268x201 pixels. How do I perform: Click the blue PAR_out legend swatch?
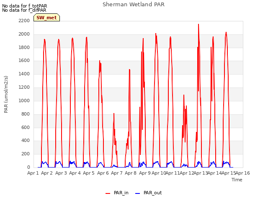pos(138,193)
